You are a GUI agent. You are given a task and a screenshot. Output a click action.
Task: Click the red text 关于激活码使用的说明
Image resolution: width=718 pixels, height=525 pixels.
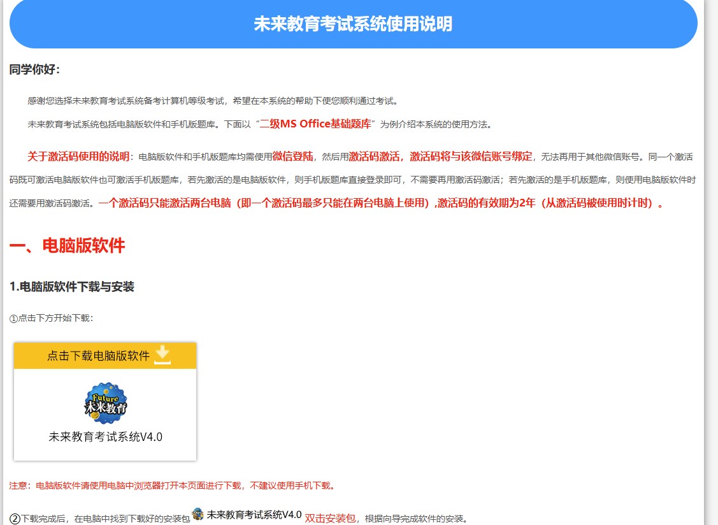tap(78, 157)
